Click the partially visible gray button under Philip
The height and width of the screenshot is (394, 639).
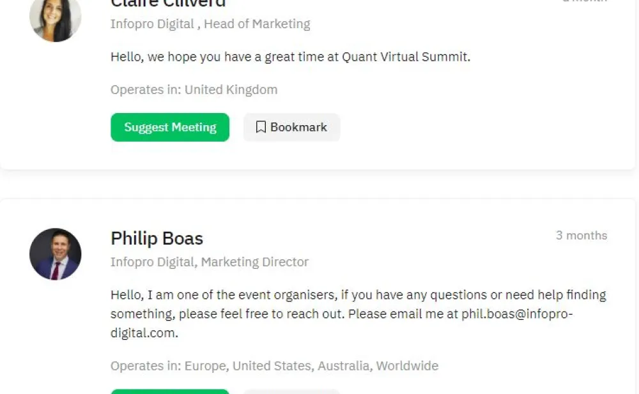[292, 391]
